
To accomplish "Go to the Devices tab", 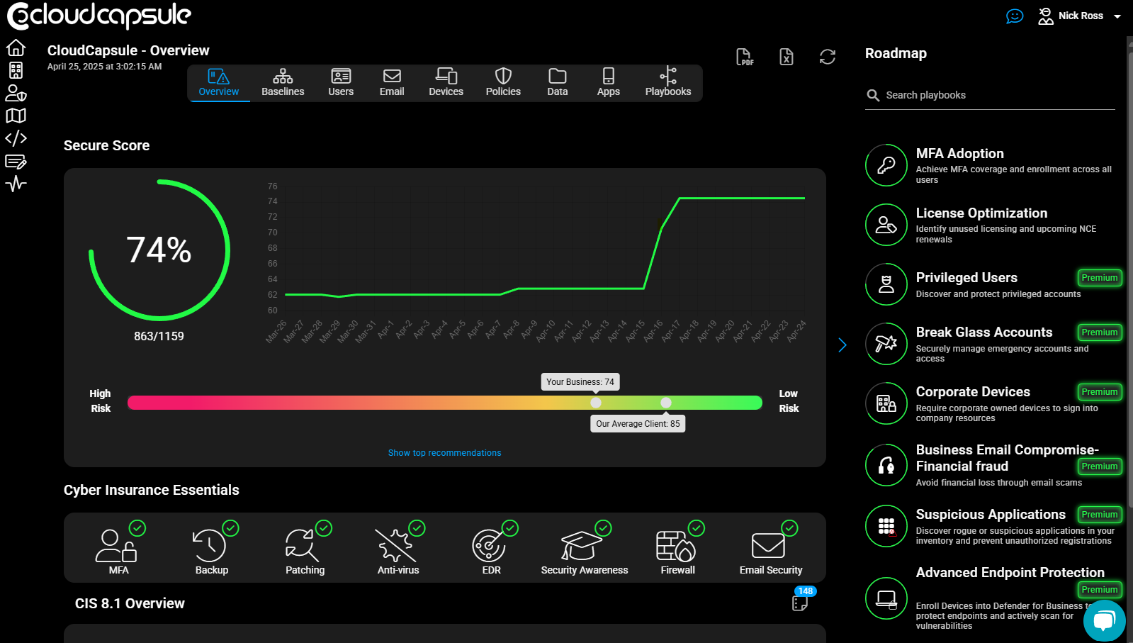I will (x=446, y=83).
